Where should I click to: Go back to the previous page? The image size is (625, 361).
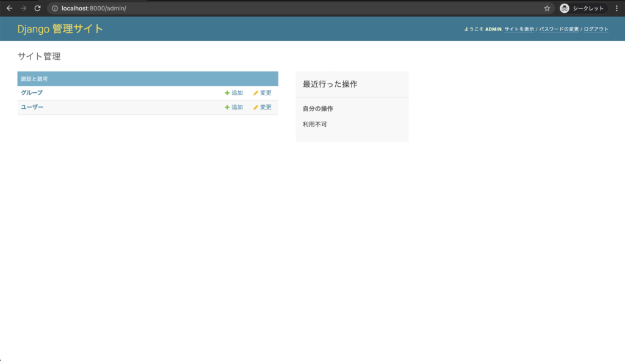[10, 8]
